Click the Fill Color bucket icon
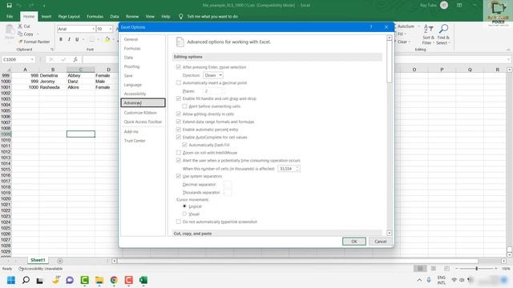 pyautogui.click(x=107, y=39)
